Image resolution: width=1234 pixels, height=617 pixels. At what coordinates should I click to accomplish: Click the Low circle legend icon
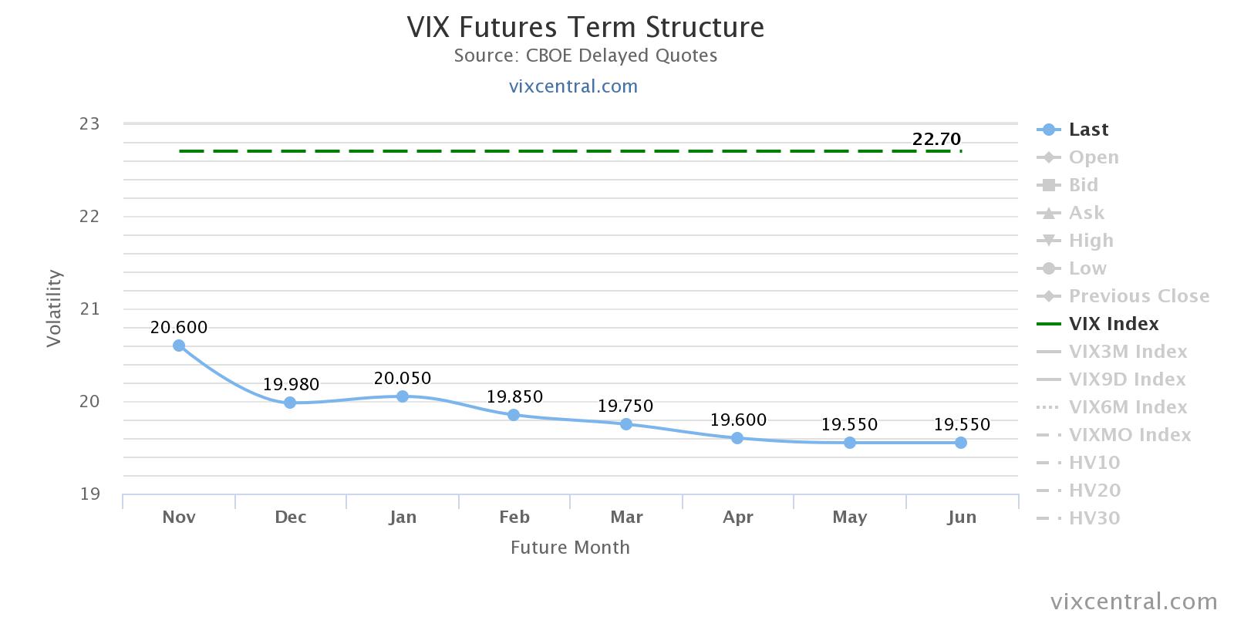[1048, 268]
